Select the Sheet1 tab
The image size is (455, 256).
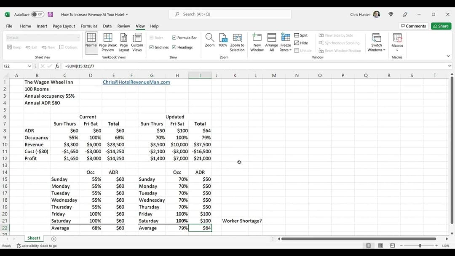pyautogui.click(x=34, y=238)
